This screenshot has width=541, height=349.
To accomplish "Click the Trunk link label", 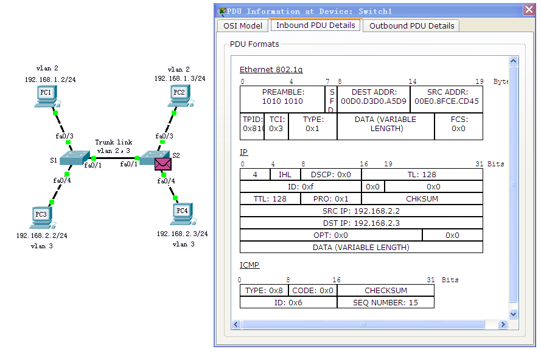I will pos(114,142).
